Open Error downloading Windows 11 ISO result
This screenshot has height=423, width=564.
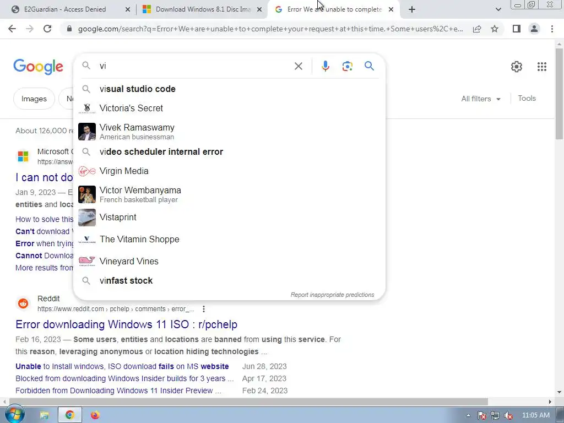click(x=126, y=324)
